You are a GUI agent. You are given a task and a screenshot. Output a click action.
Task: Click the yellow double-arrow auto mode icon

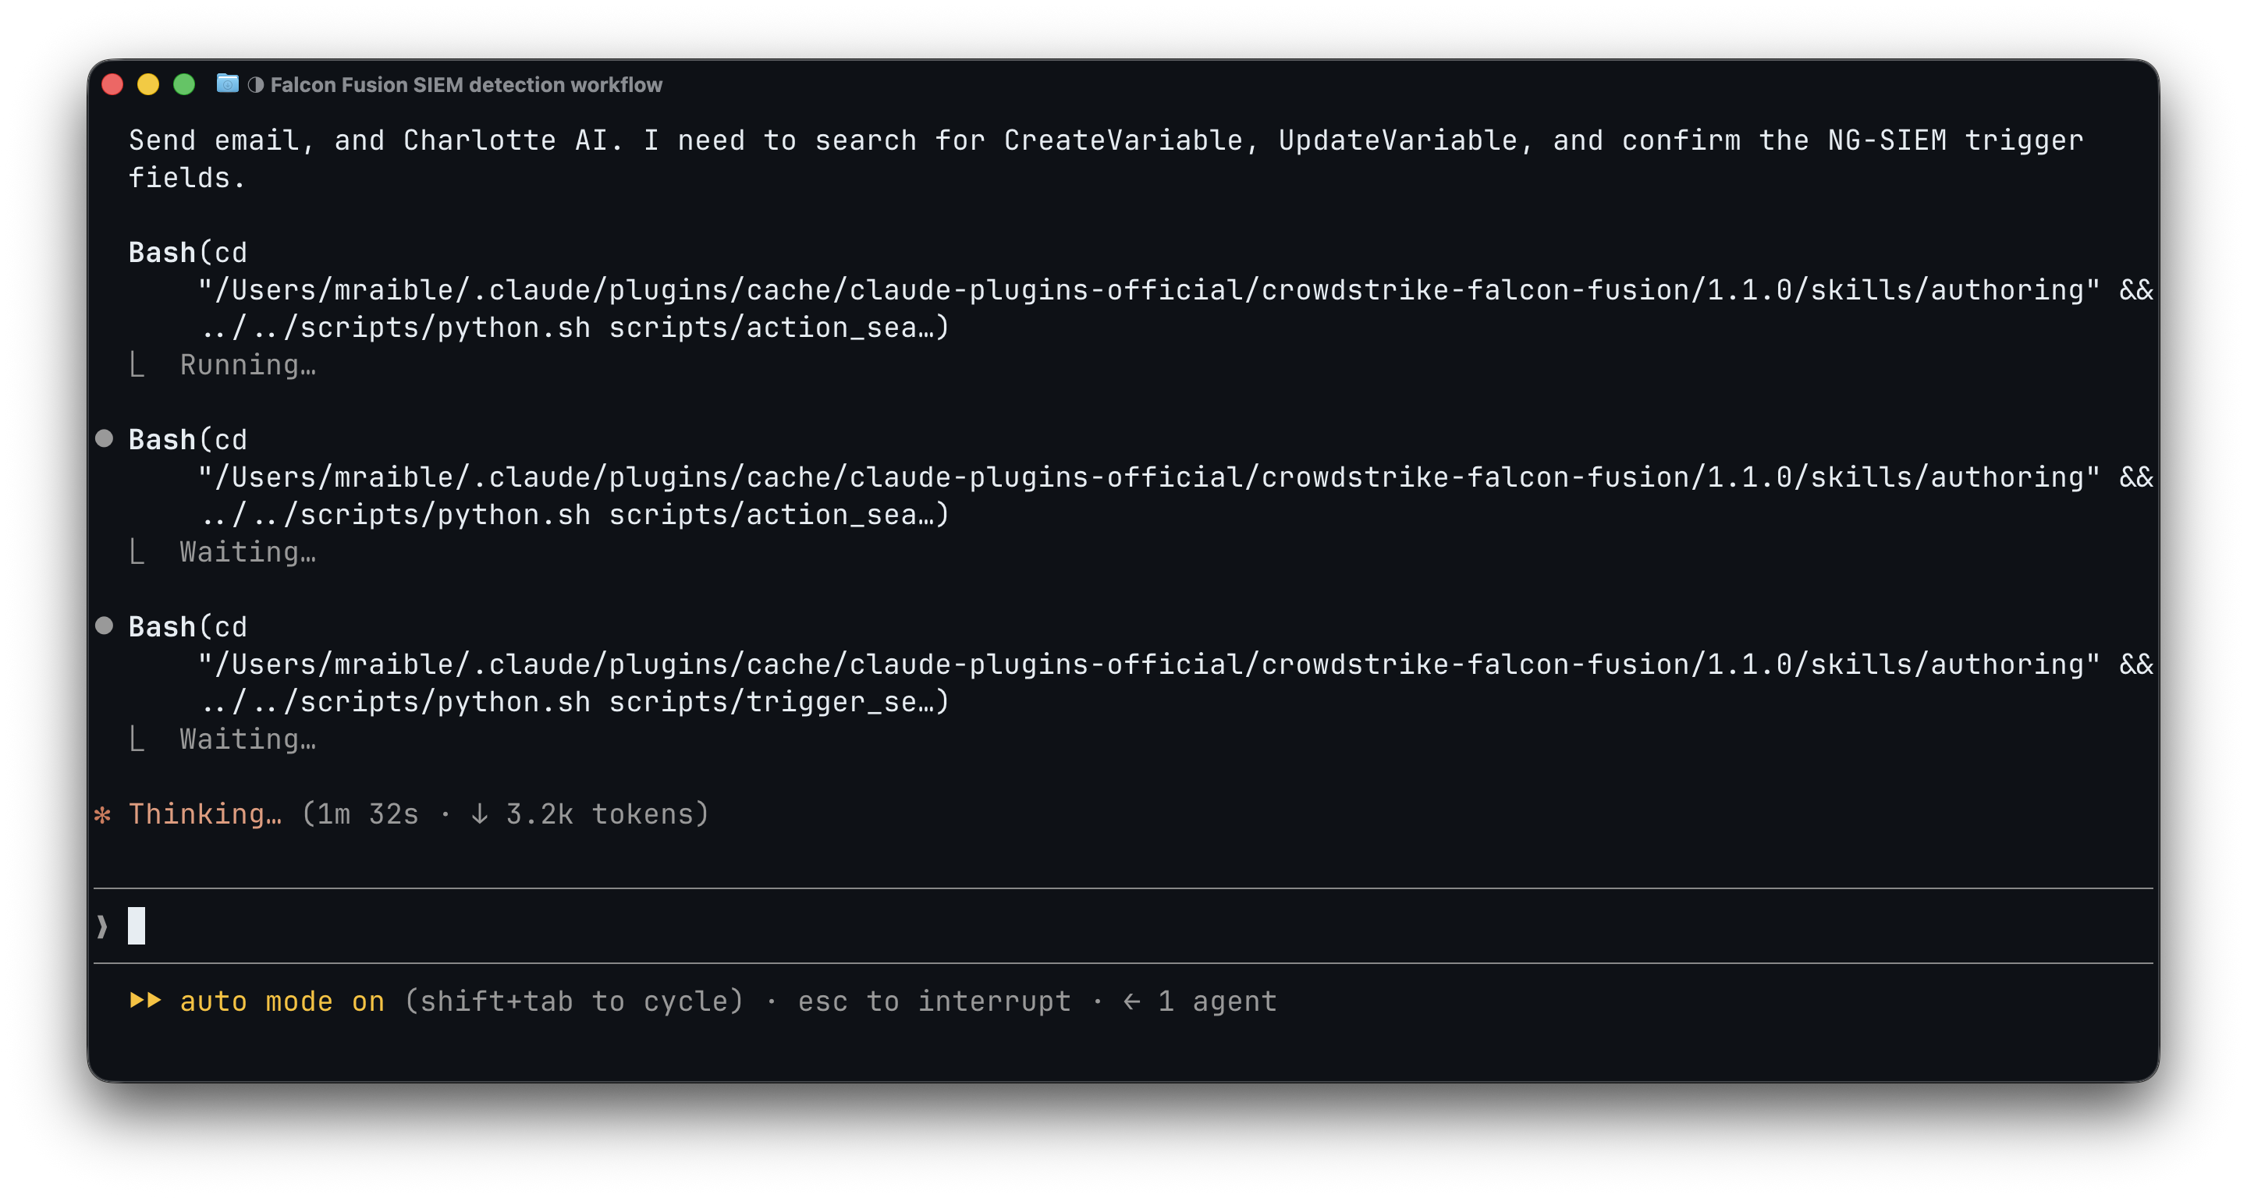146,1000
